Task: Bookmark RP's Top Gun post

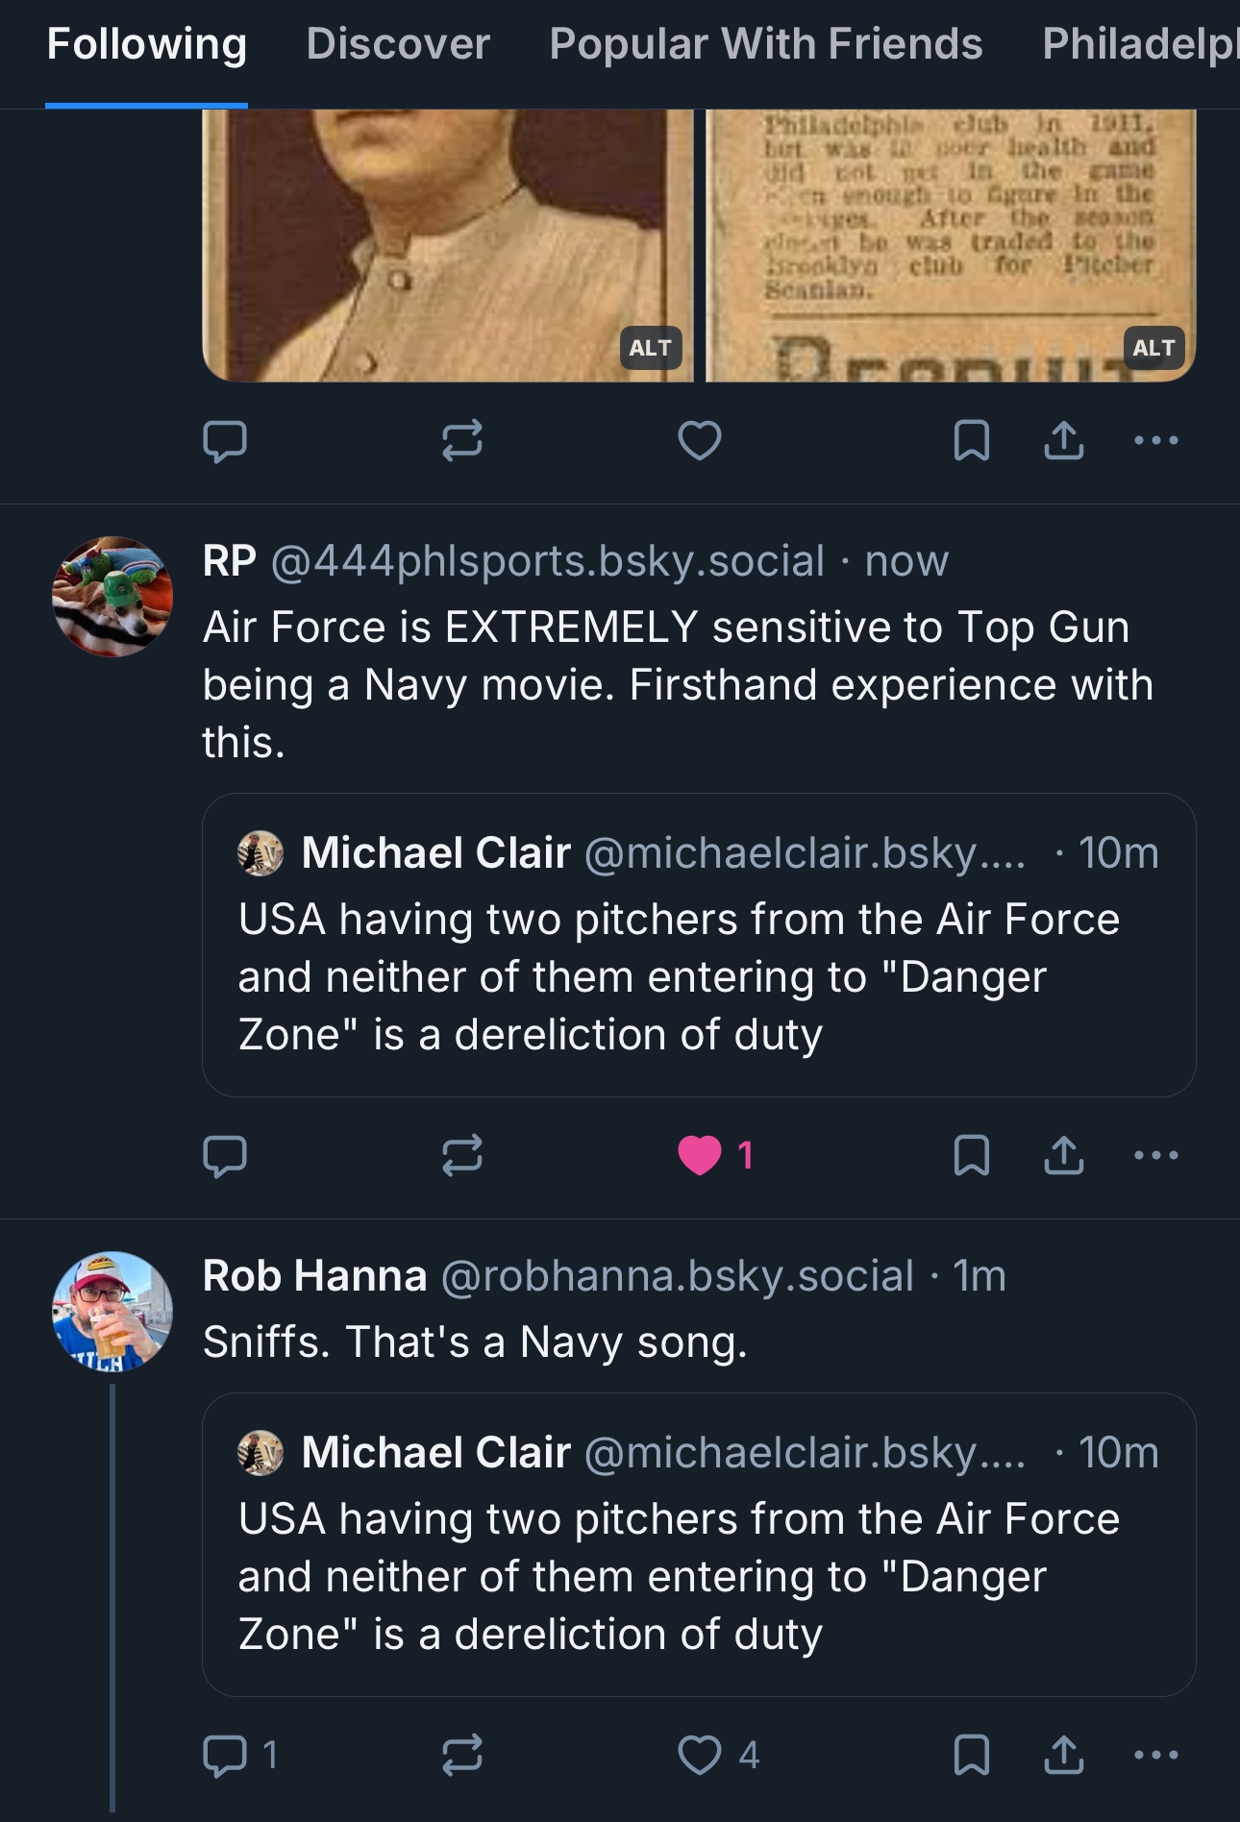Action: [971, 1155]
